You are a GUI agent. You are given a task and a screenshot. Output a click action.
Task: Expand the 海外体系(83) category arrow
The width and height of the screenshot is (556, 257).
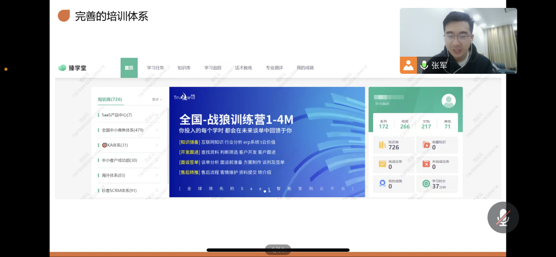coord(156,175)
